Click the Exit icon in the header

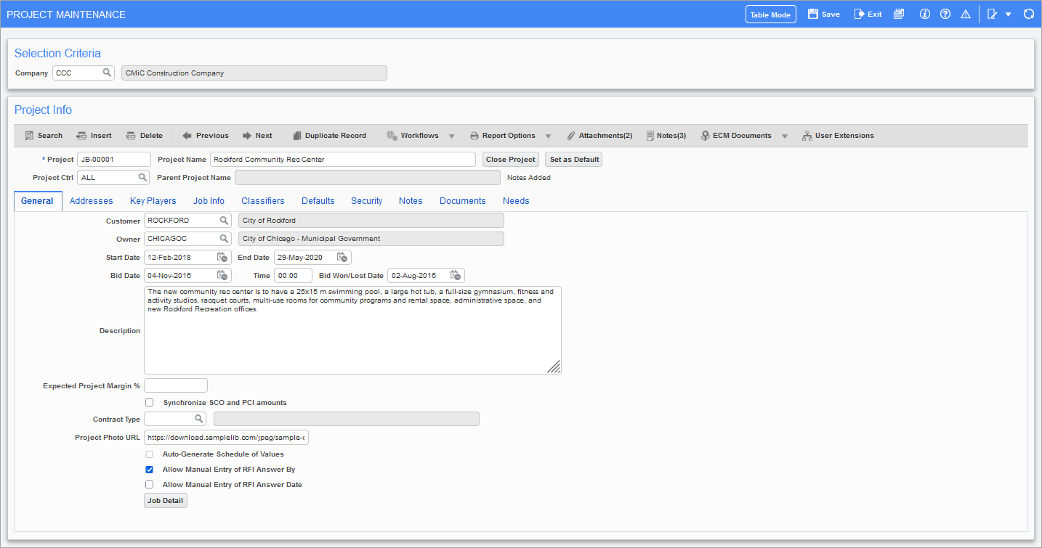pyautogui.click(x=859, y=14)
